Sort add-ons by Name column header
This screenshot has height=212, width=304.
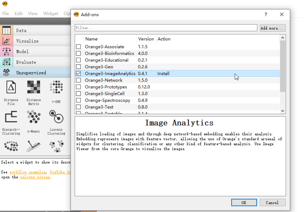(x=110, y=39)
